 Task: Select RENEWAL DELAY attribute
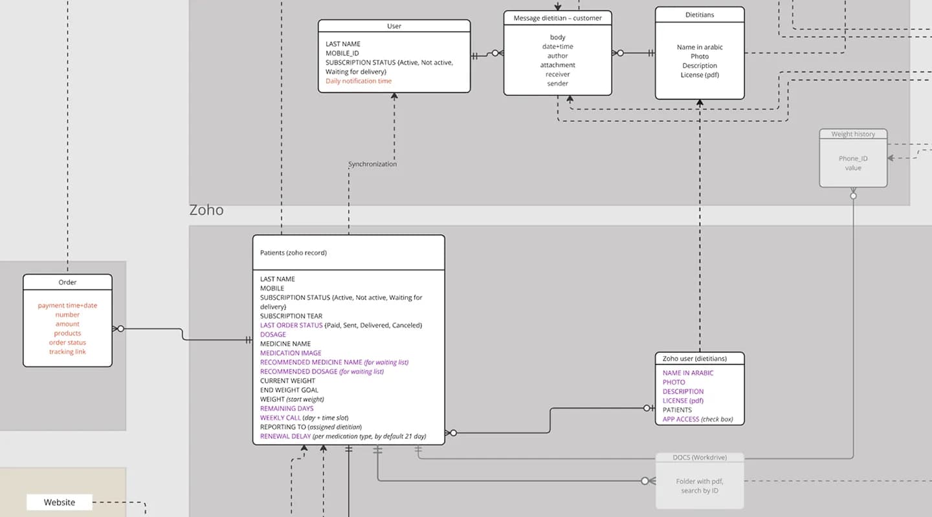(343, 436)
